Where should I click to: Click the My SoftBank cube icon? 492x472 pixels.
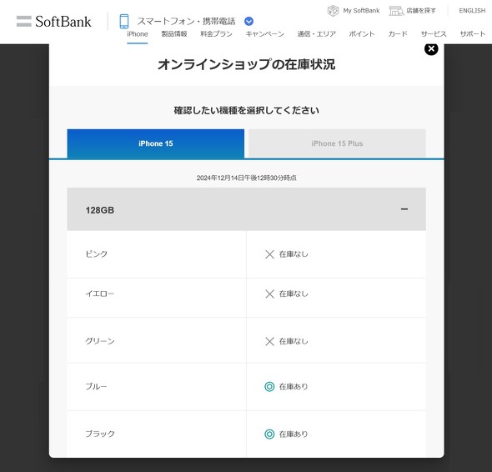coord(333,11)
